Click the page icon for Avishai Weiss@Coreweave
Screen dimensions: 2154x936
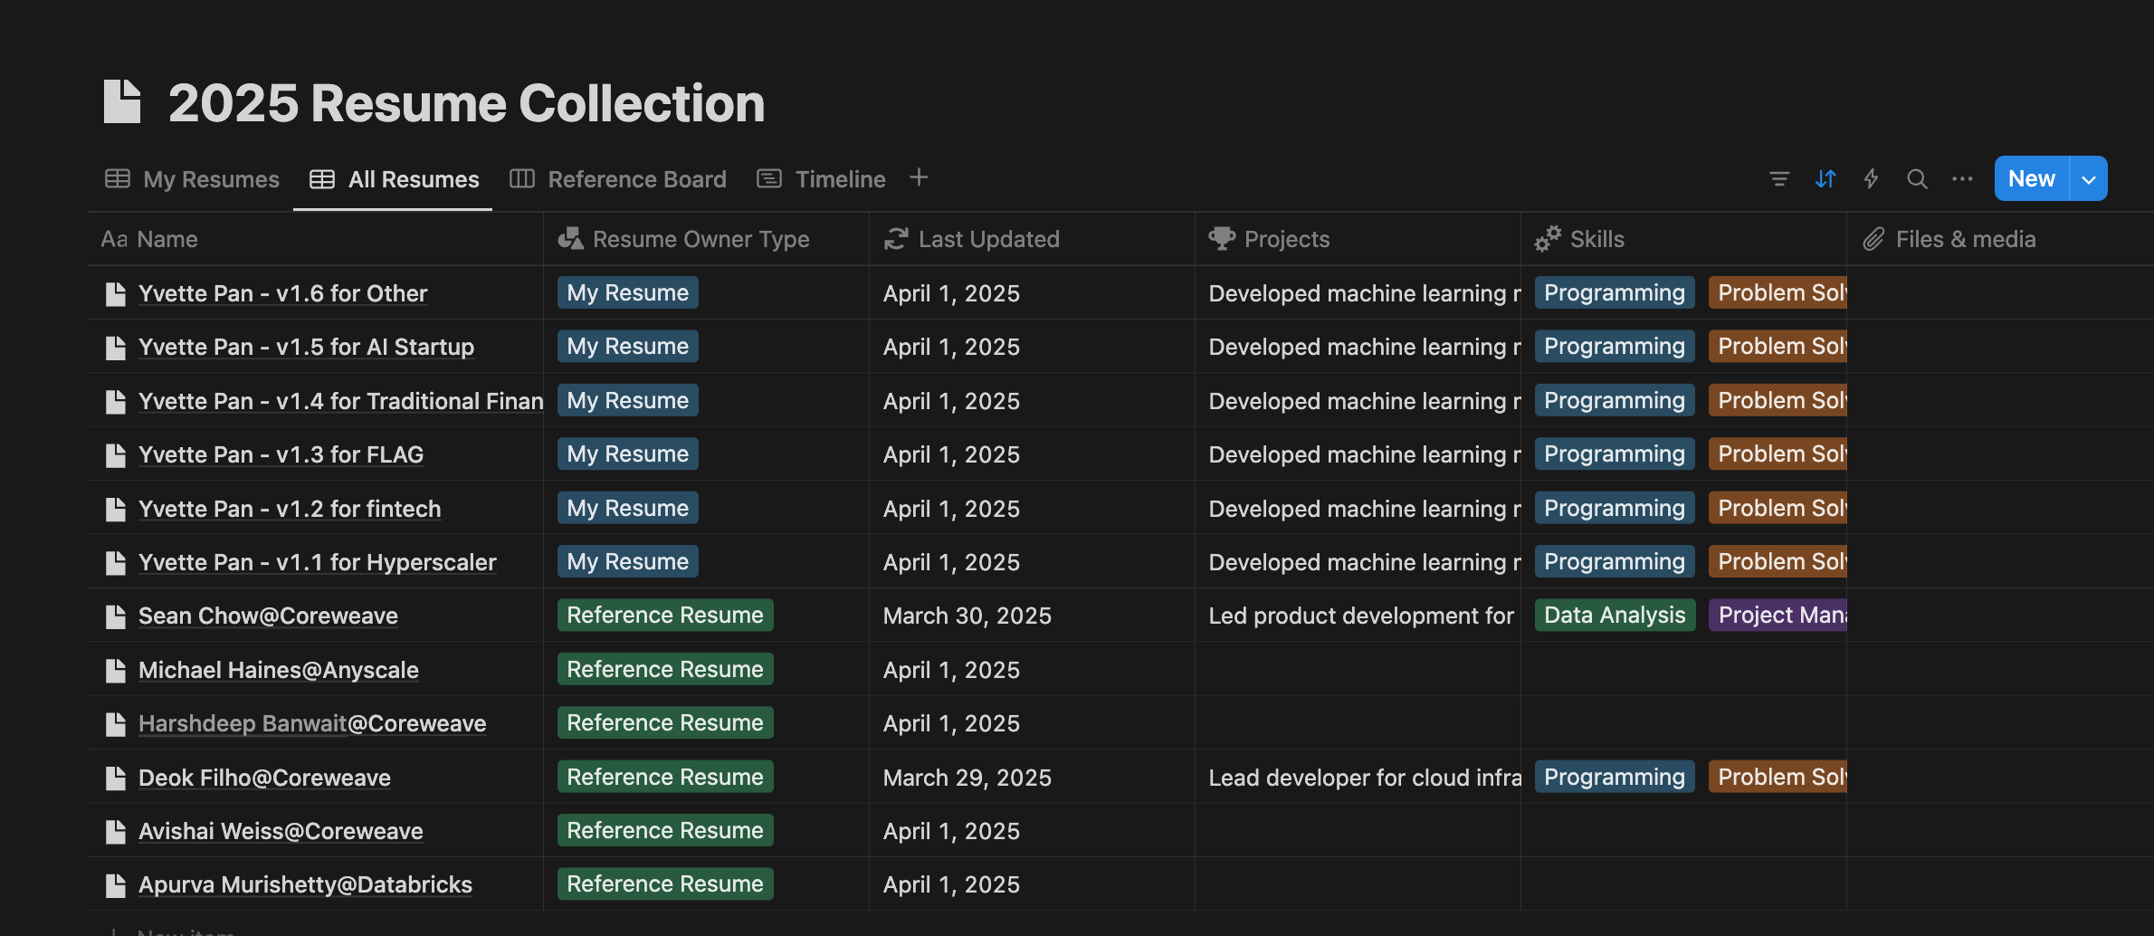point(115,832)
